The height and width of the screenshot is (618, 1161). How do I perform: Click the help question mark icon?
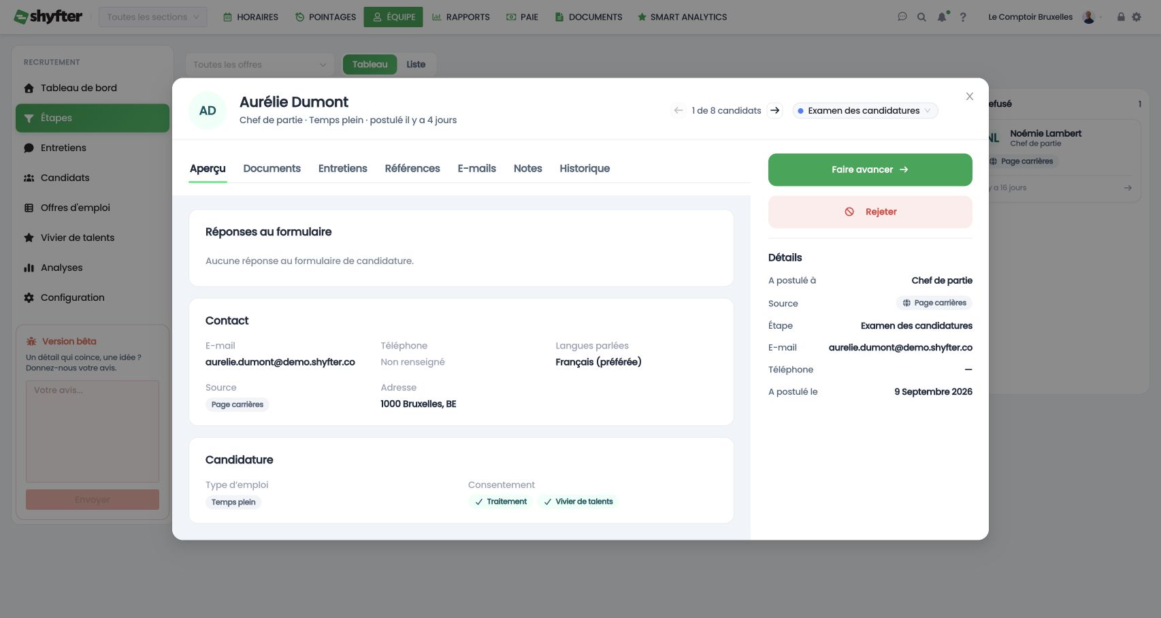[x=963, y=17]
